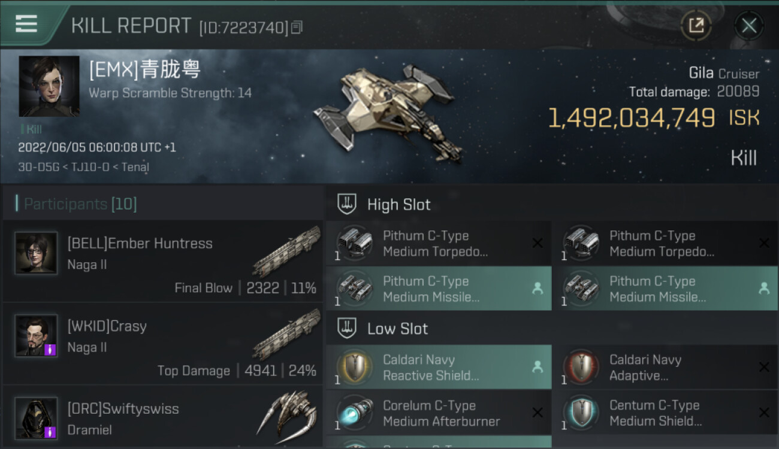Select left Pithum C-Type Medium Missile module

tap(439, 289)
